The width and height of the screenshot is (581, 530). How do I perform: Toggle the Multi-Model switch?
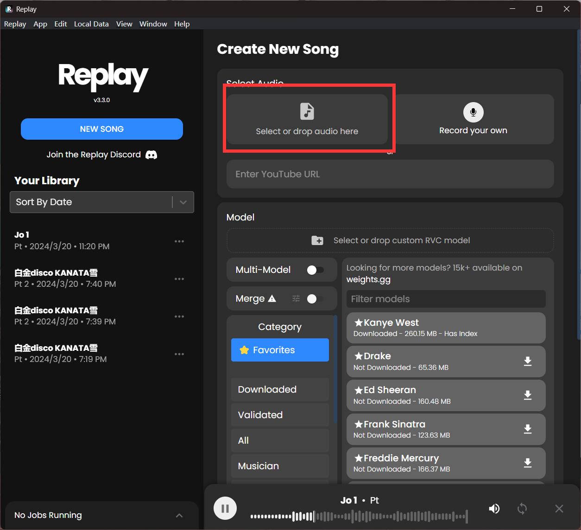(316, 270)
